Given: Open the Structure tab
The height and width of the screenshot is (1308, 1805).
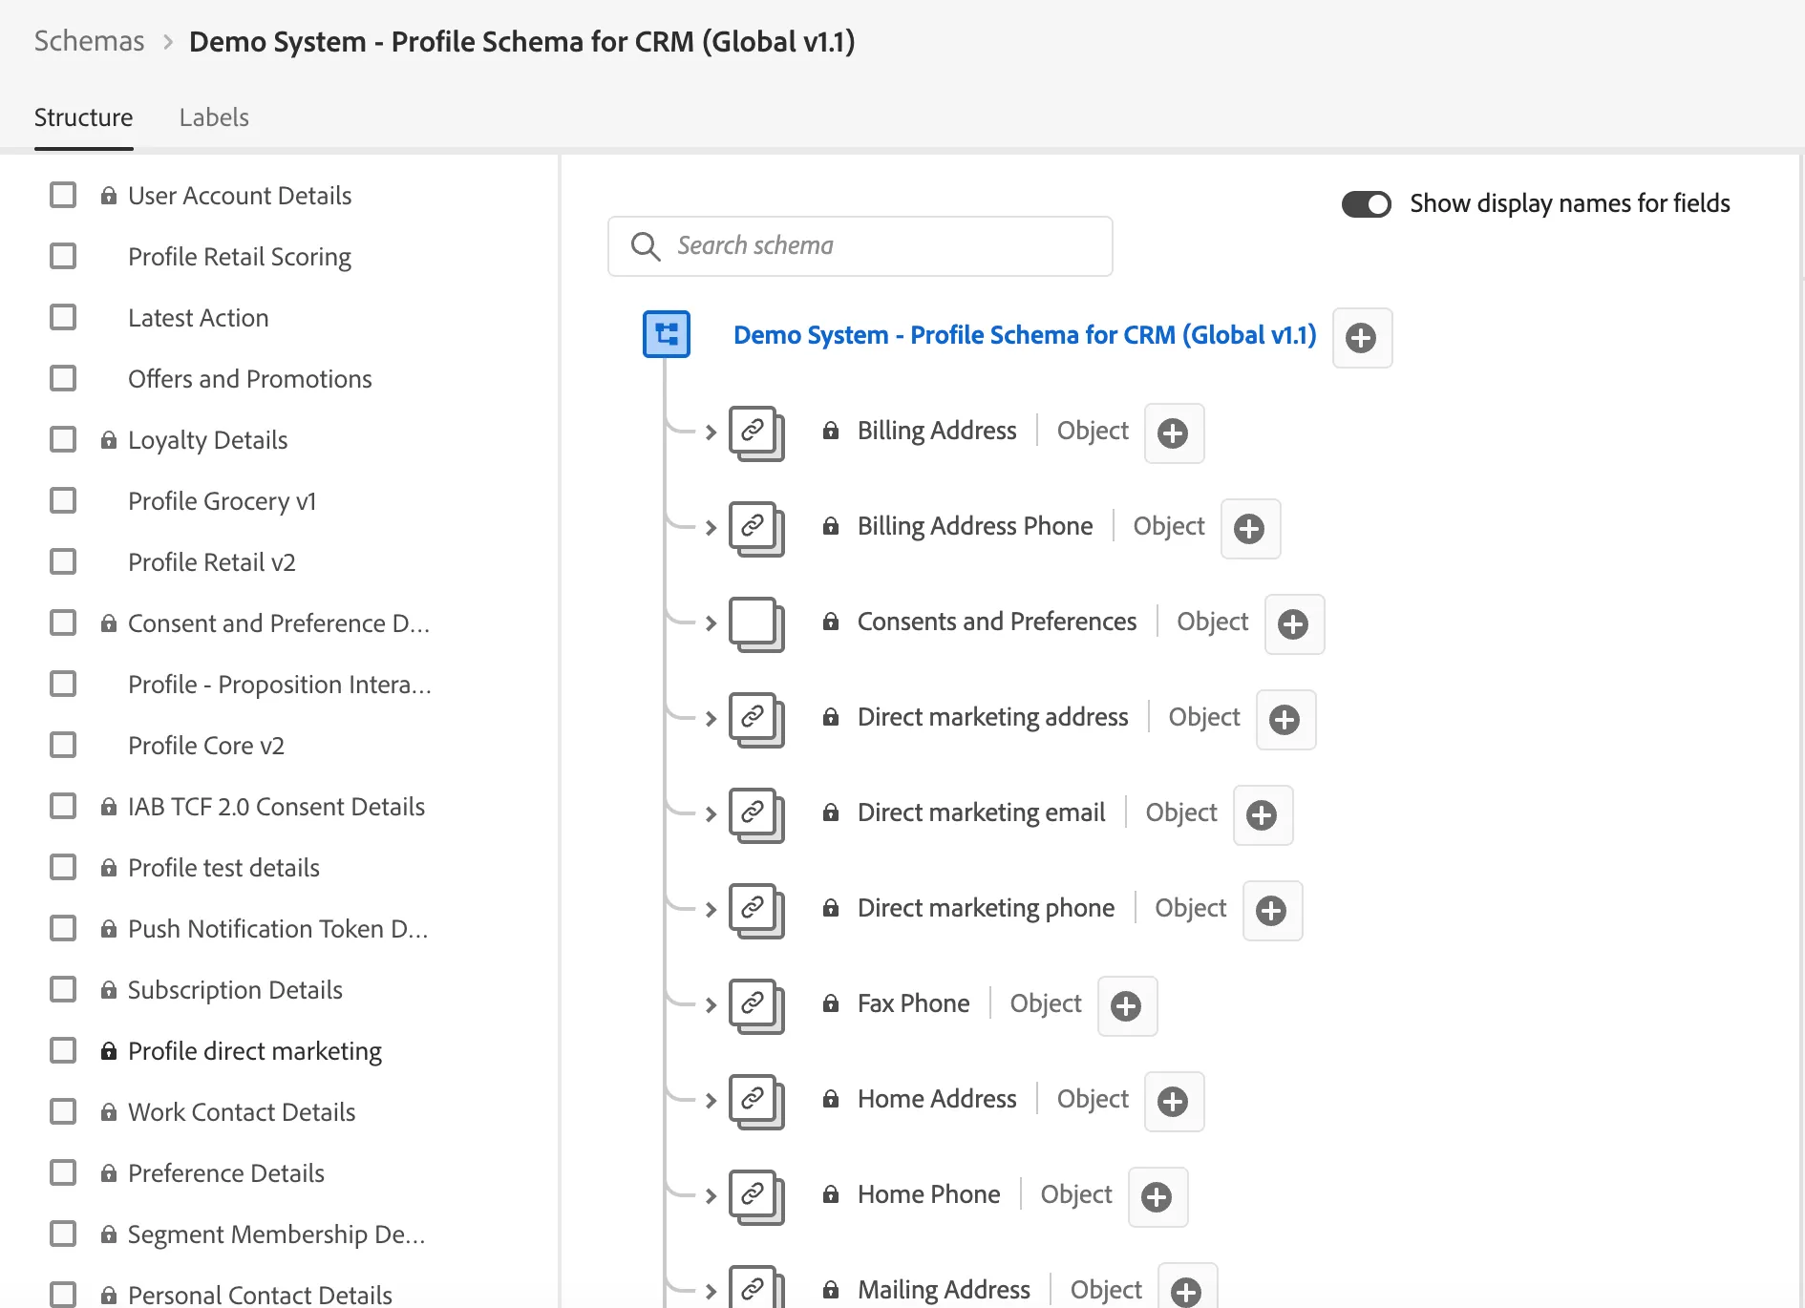Looking at the screenshot, I should [x=84, y=117].
